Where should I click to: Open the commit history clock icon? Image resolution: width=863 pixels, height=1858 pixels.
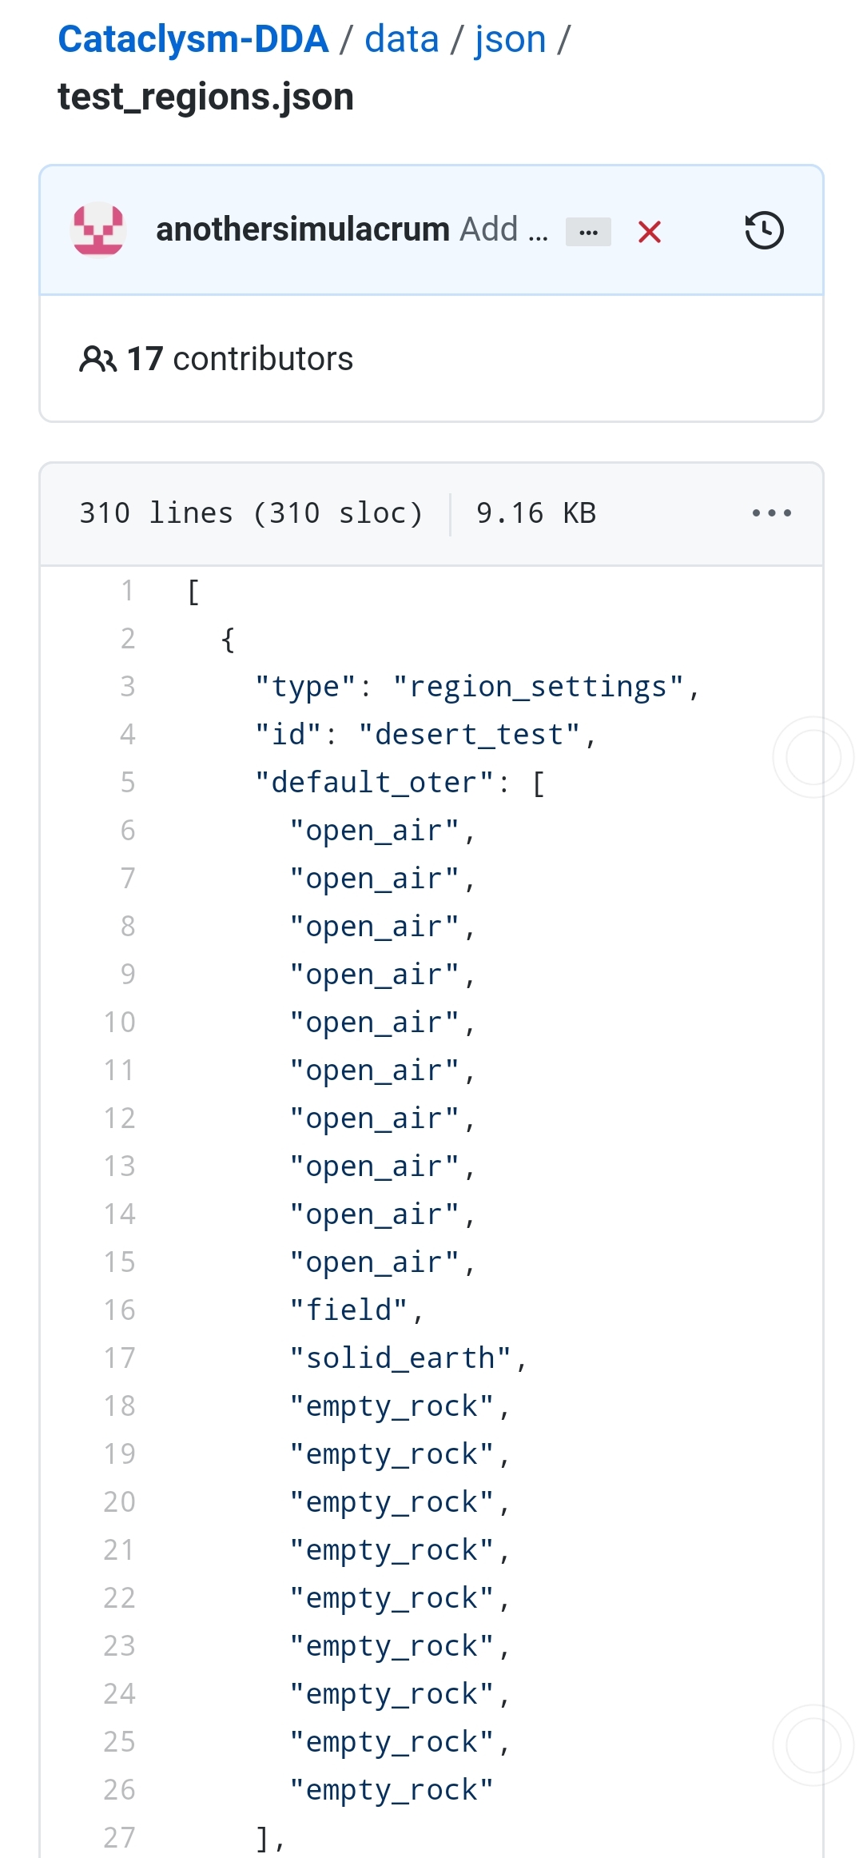(x=764, y=230)
